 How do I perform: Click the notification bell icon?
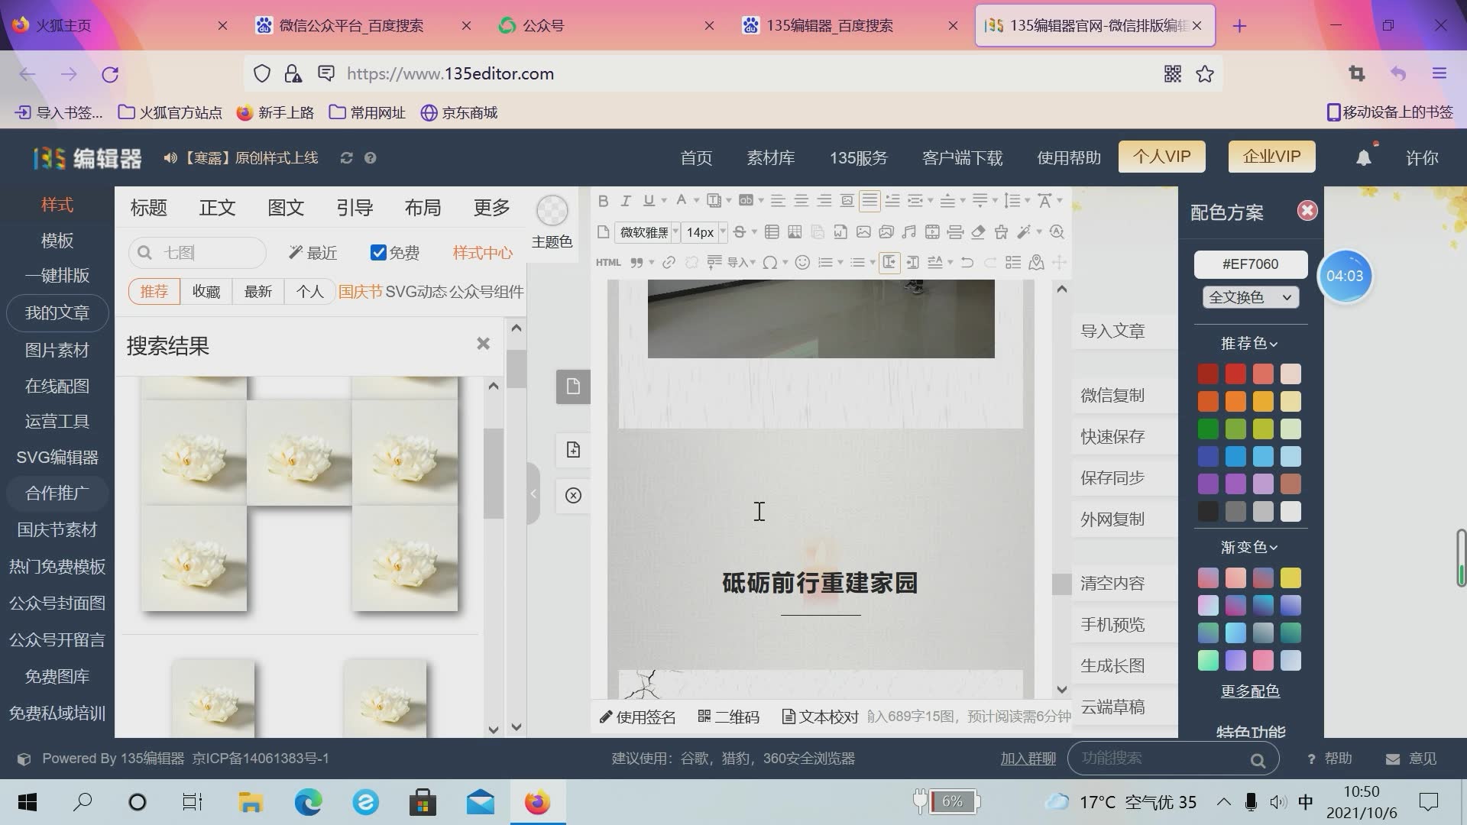point(1364,158)
